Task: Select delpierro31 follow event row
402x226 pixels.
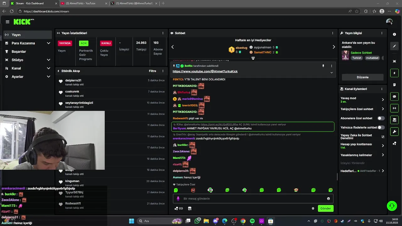Action: (x=111, y=83)
